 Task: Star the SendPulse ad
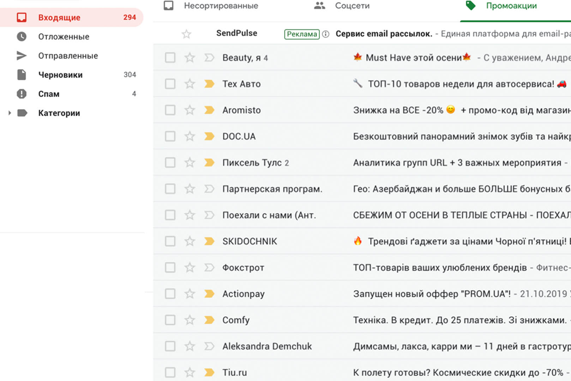pyautogui.click(x=186, y=34)
